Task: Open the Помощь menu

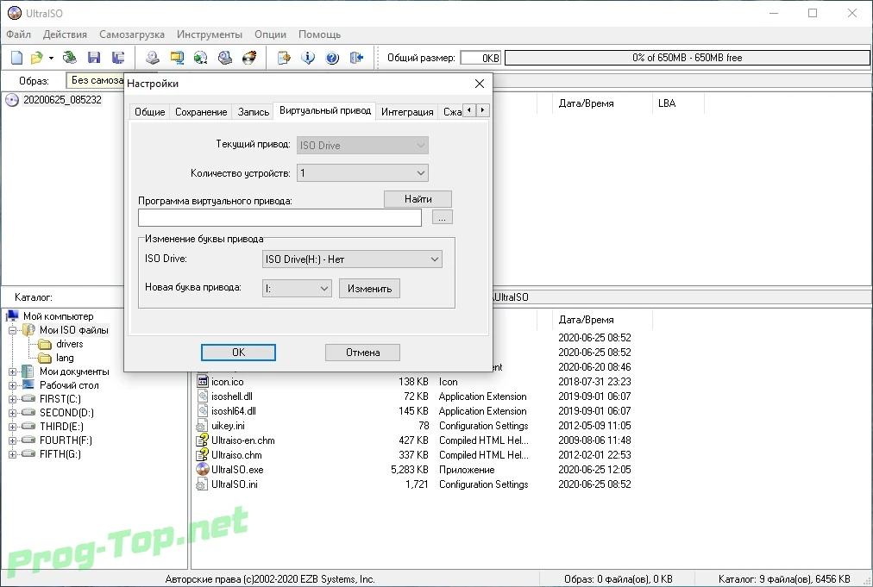Action: pos(319,34)
